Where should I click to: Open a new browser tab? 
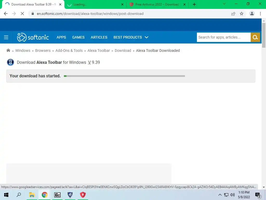(x=194, y=4)
